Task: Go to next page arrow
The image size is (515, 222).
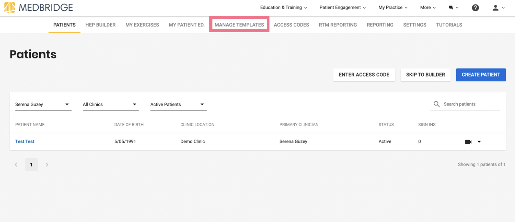Action: (47, 165)
